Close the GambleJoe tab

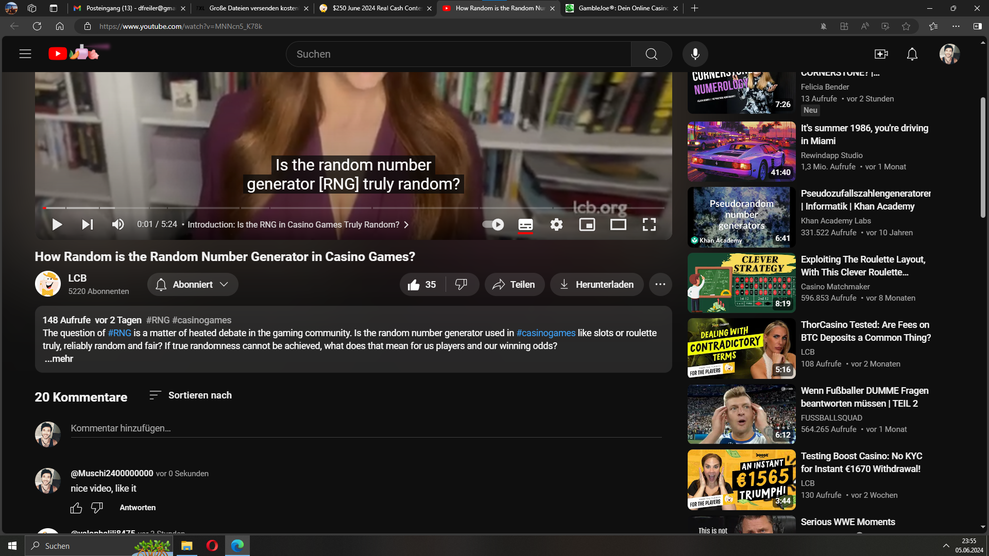675,8
